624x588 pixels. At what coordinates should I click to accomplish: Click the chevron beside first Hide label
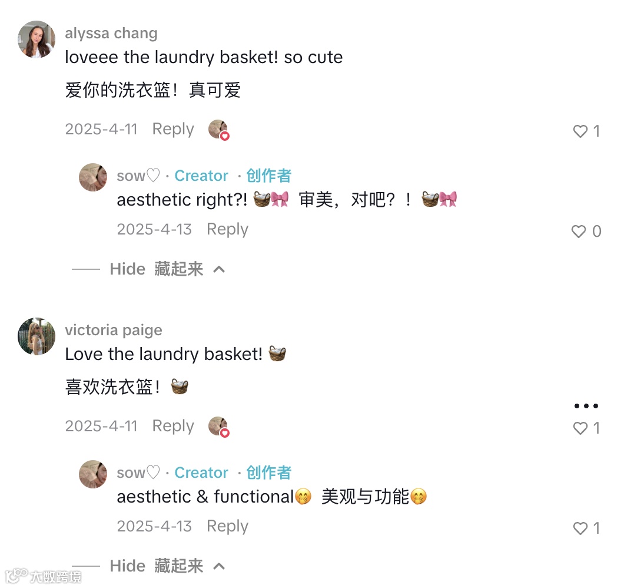click(x=219, y=270)
